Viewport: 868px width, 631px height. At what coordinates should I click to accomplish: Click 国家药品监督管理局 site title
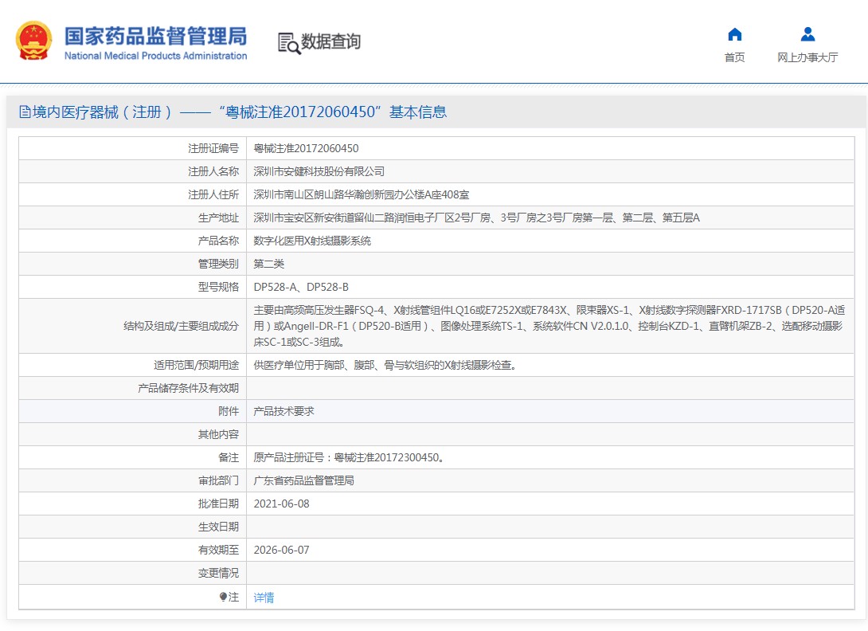tap(155, 36)
